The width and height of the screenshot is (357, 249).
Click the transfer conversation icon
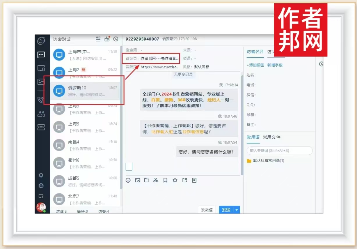184,180
